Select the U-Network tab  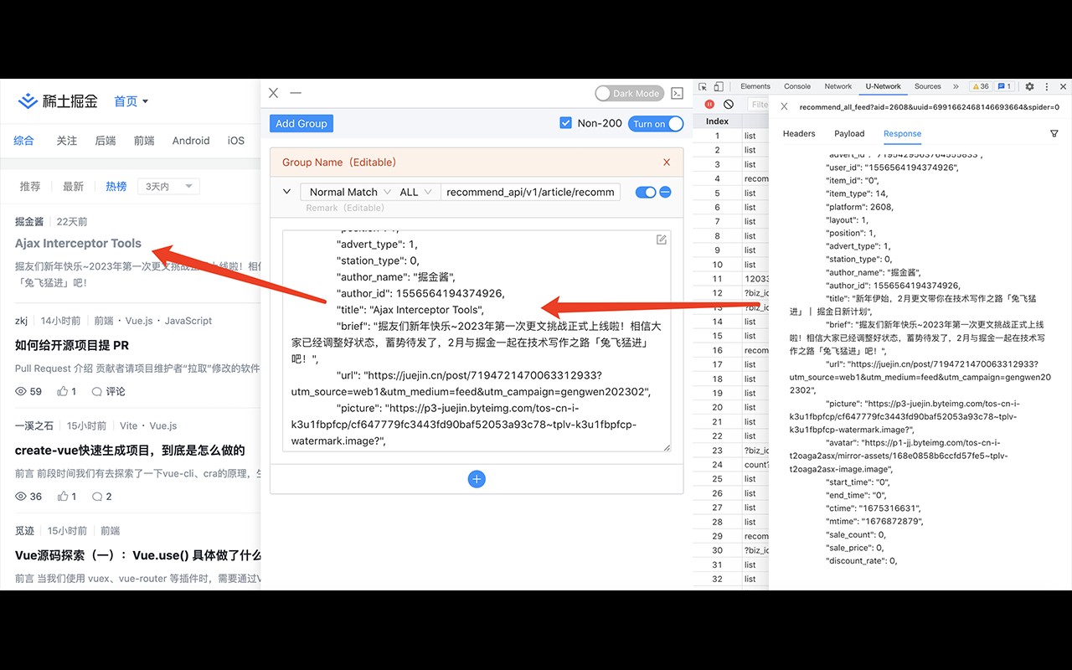884,86
